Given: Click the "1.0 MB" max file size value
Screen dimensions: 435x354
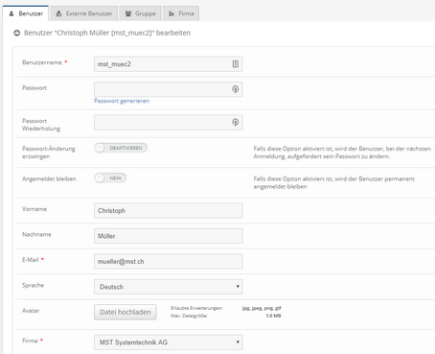Looking at the screenshot, I should pyautogui.click(x=273, y=316).
